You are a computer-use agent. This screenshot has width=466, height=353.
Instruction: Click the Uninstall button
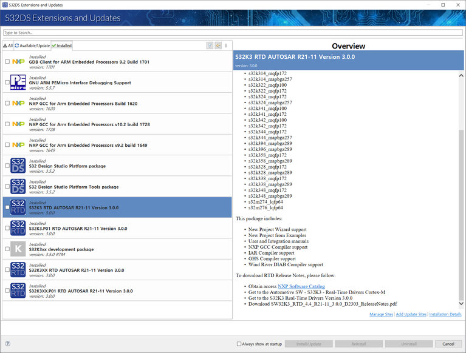(x=409, y=344)
